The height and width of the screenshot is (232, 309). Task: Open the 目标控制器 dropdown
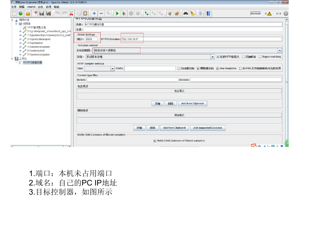click(x=280, y=50)
